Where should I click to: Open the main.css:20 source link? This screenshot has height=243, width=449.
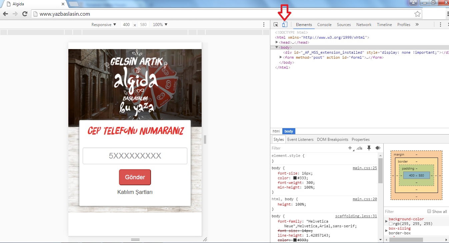[365, 199]
